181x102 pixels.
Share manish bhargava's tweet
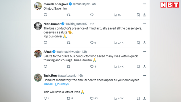145,15
